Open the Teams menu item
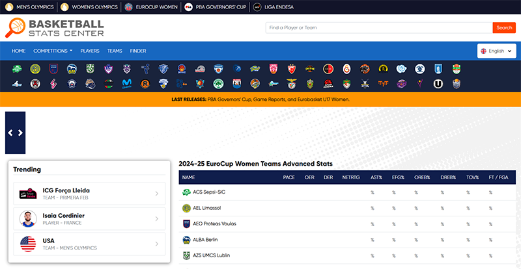 115,51
